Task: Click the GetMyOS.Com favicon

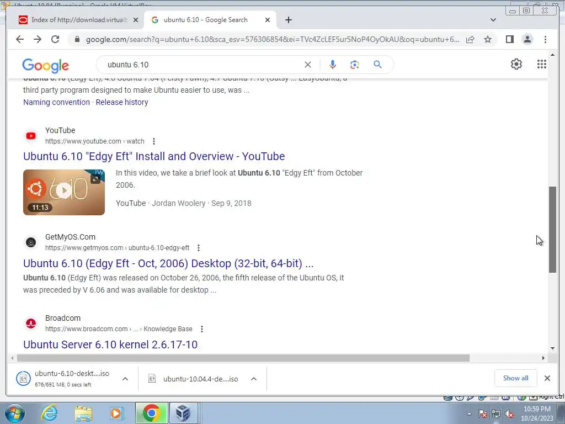Action: (31, 242)
